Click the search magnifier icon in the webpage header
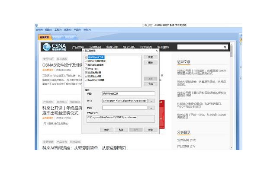Screen dimensions: 277x173 point(225,47)
